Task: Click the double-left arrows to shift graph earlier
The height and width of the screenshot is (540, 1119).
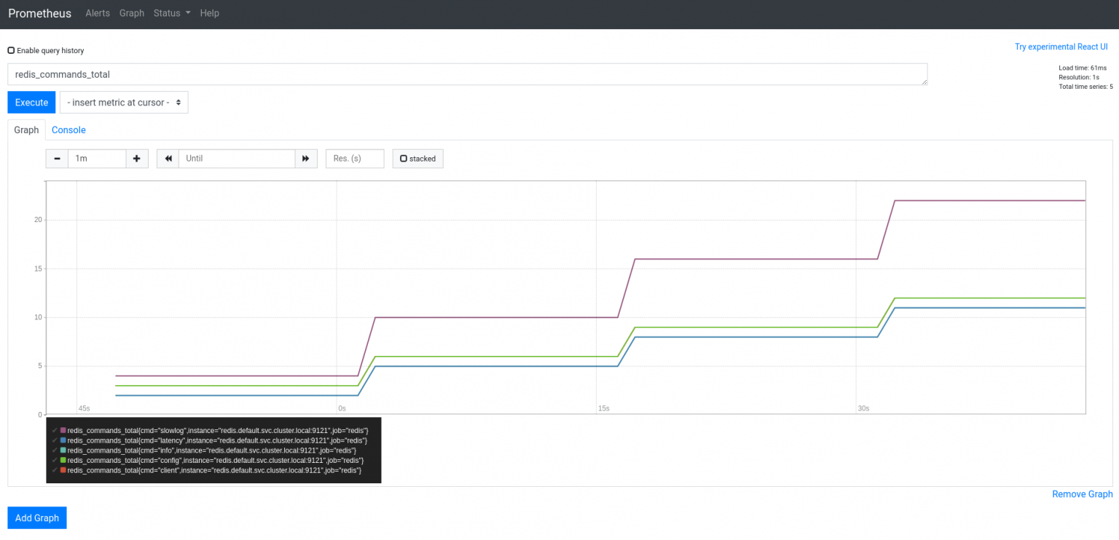Action: [168, 158]
